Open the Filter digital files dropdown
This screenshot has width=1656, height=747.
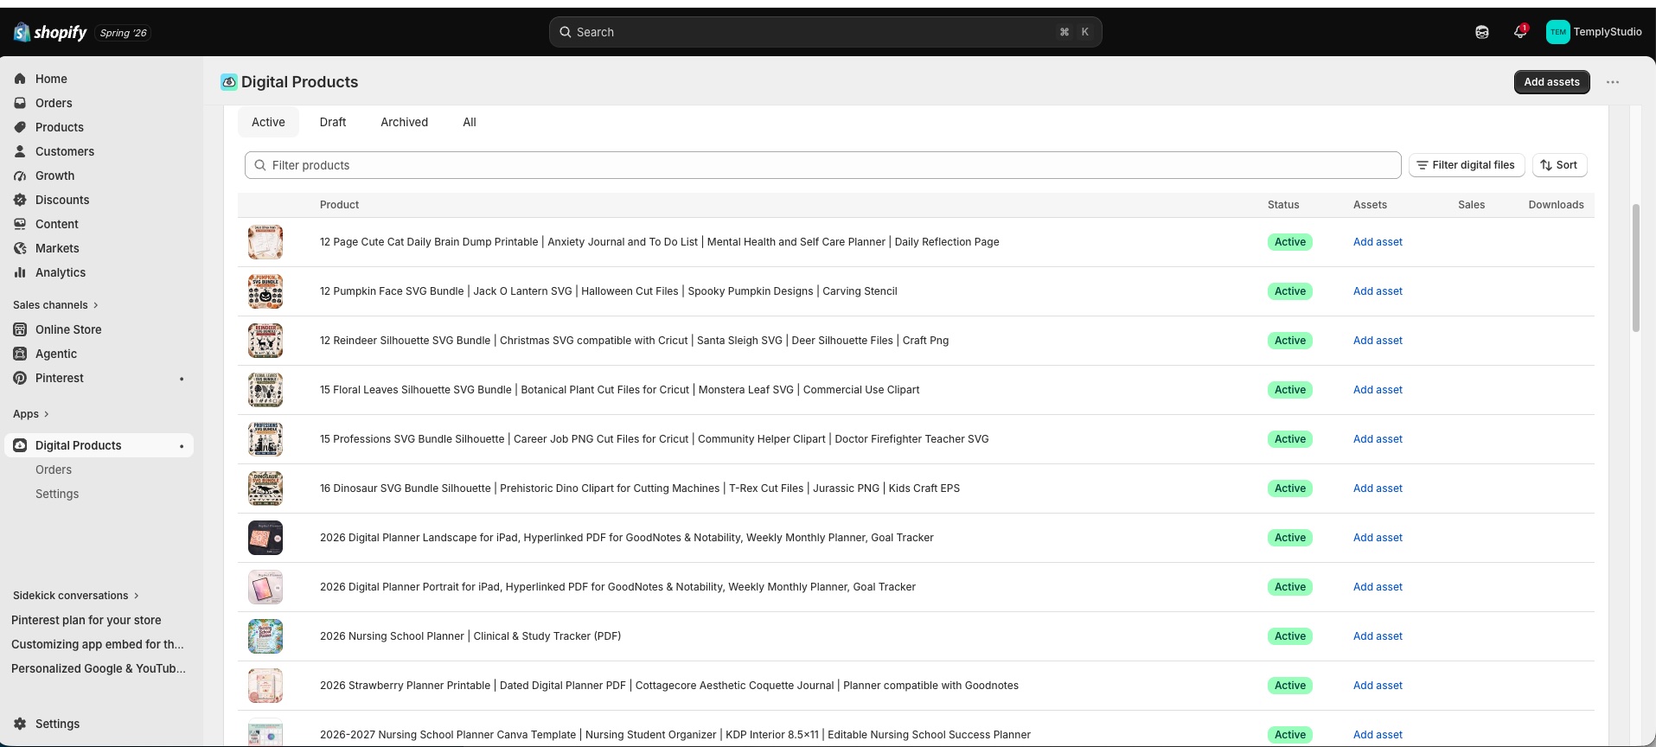tap(1467, 165)
